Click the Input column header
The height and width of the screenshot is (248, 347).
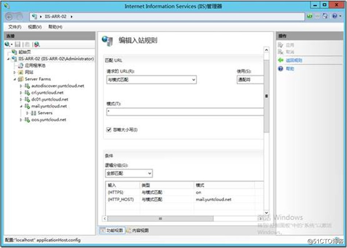pos(123,185)
